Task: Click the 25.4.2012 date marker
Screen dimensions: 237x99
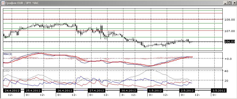Action: pos(33,90)
